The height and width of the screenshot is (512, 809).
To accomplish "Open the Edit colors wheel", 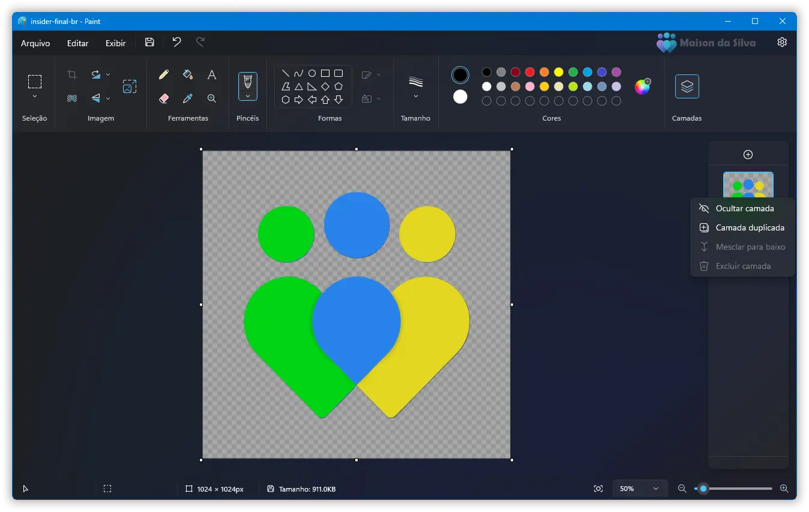I will click(642, 87).
